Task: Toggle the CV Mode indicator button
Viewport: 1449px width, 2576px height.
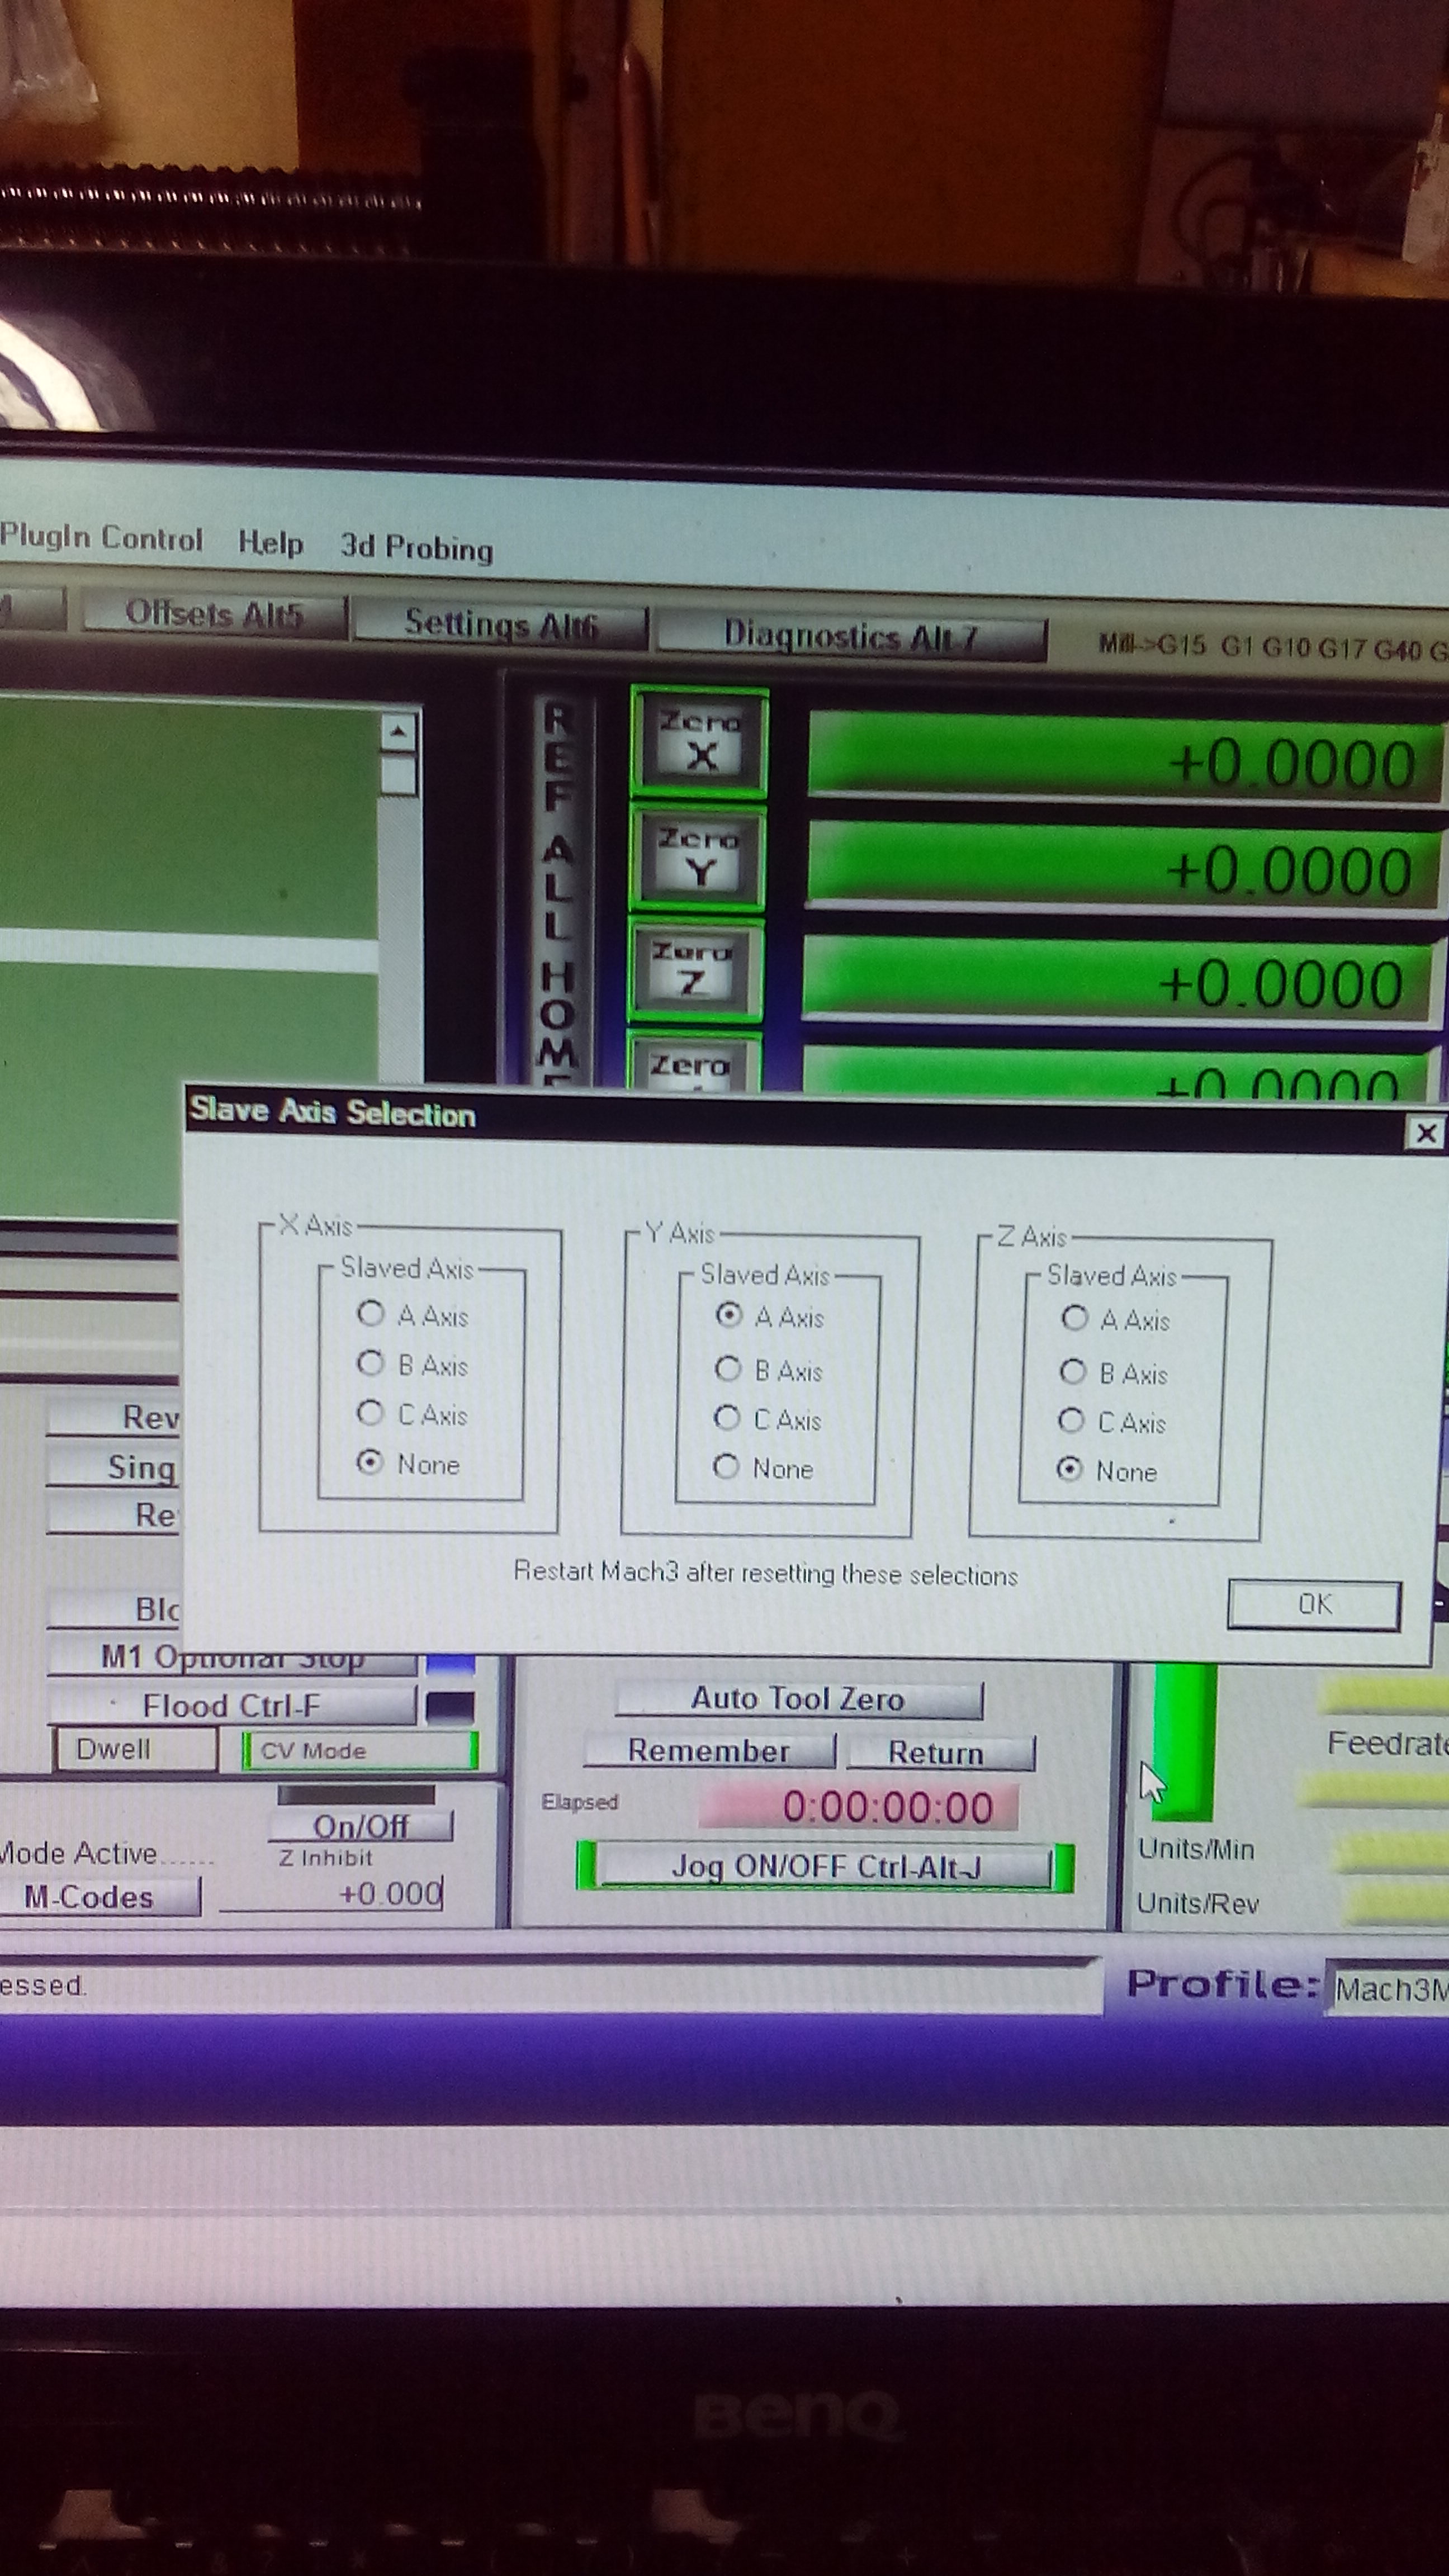Action: [x=360, y=1750]
